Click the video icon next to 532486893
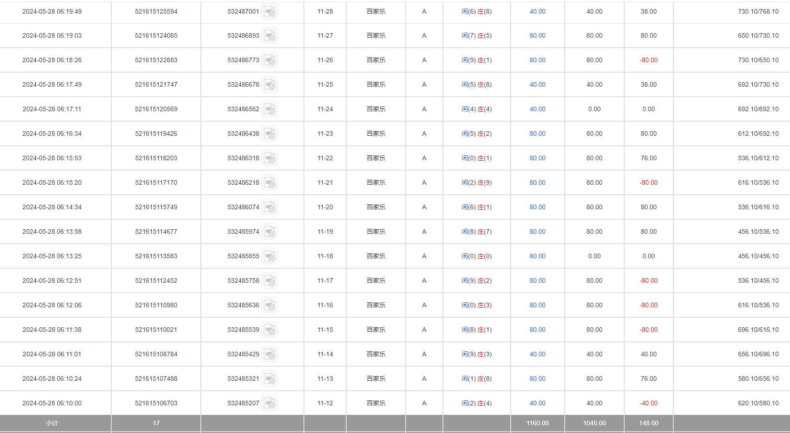Image resolution: width=790 pixels, height=433 pixels. click(269, 36)
